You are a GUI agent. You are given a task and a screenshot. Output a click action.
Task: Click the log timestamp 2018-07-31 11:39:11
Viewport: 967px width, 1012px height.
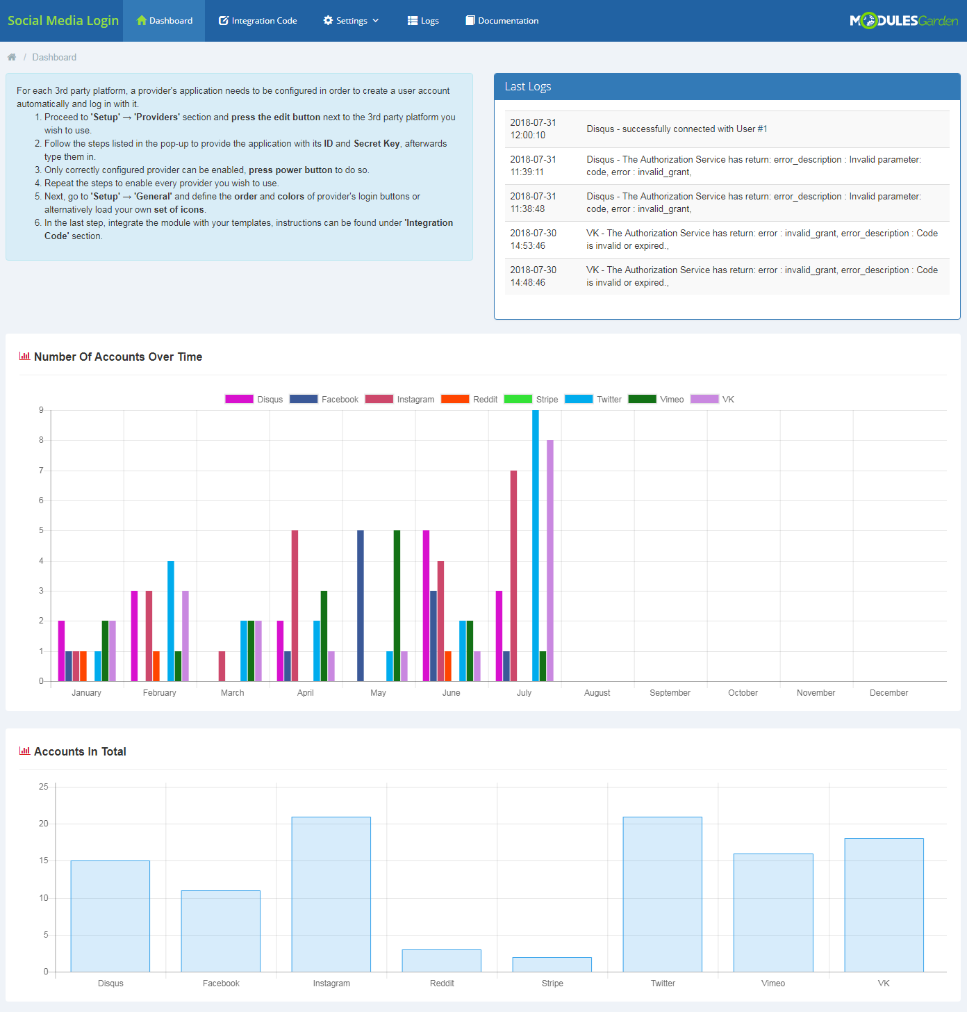tap(534, 165)
